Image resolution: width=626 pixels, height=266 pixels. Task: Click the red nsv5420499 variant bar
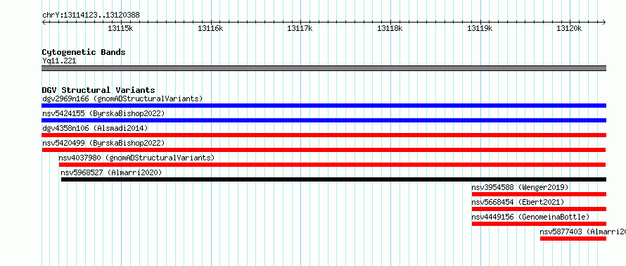click(324, 150)
